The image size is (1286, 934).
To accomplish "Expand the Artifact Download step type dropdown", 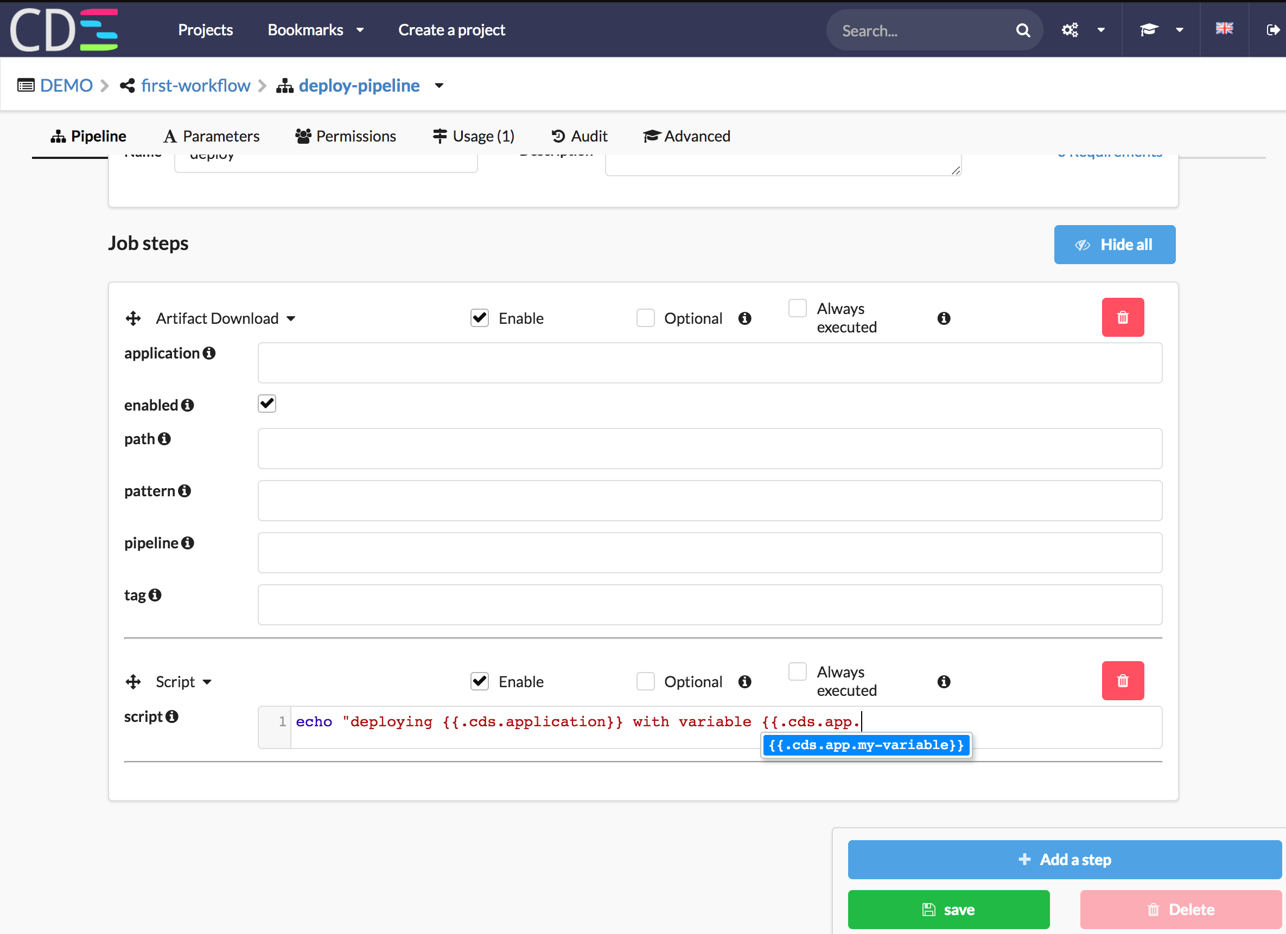I will click(x=291, y=318).
